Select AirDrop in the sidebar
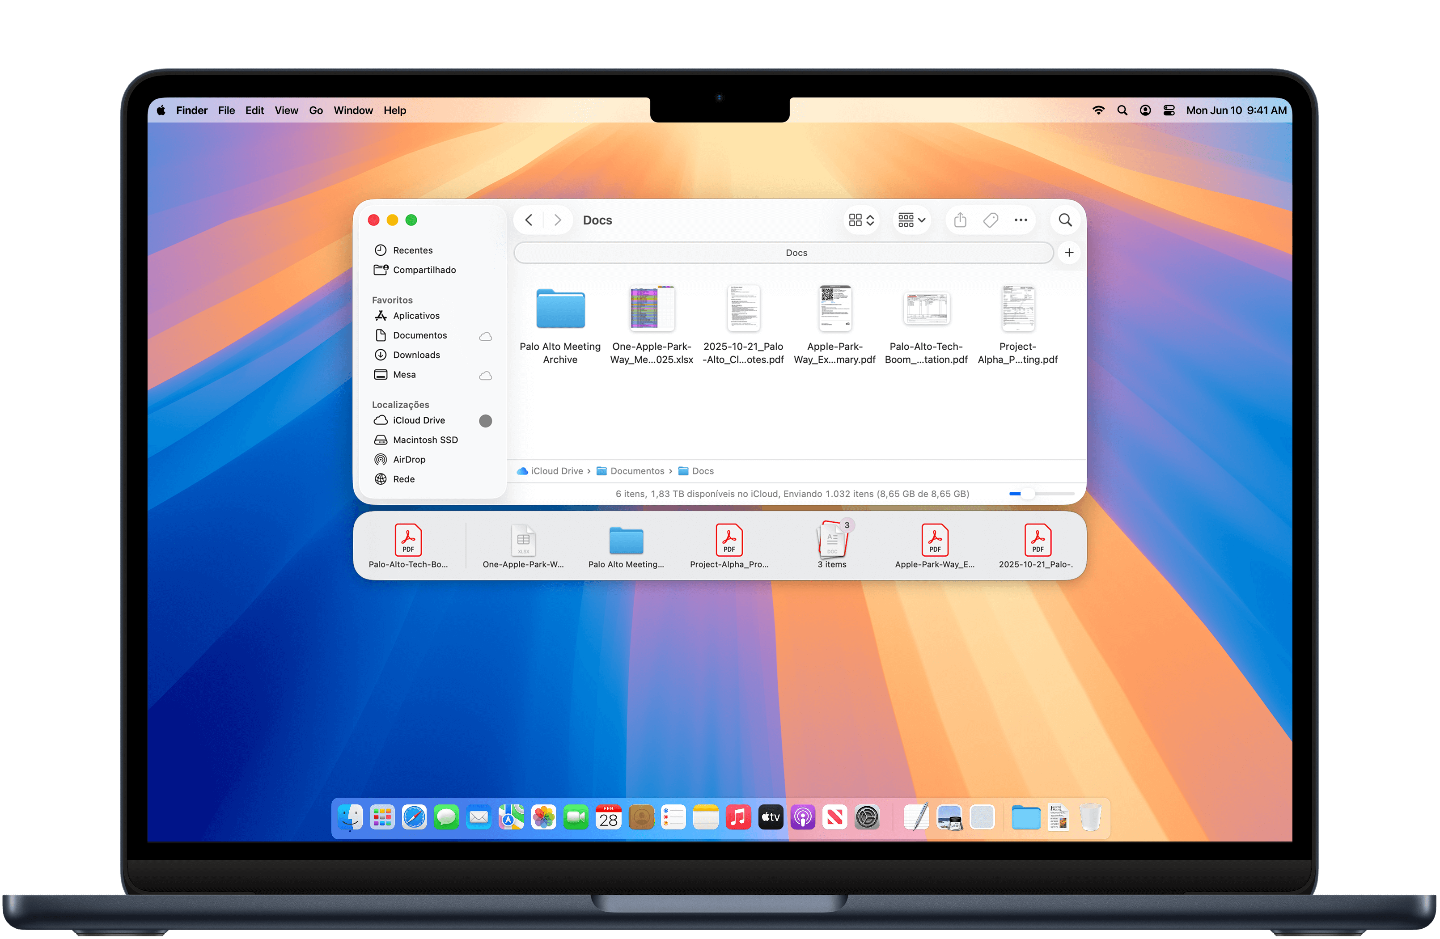The image size is (1440, 939). point(408,459)
